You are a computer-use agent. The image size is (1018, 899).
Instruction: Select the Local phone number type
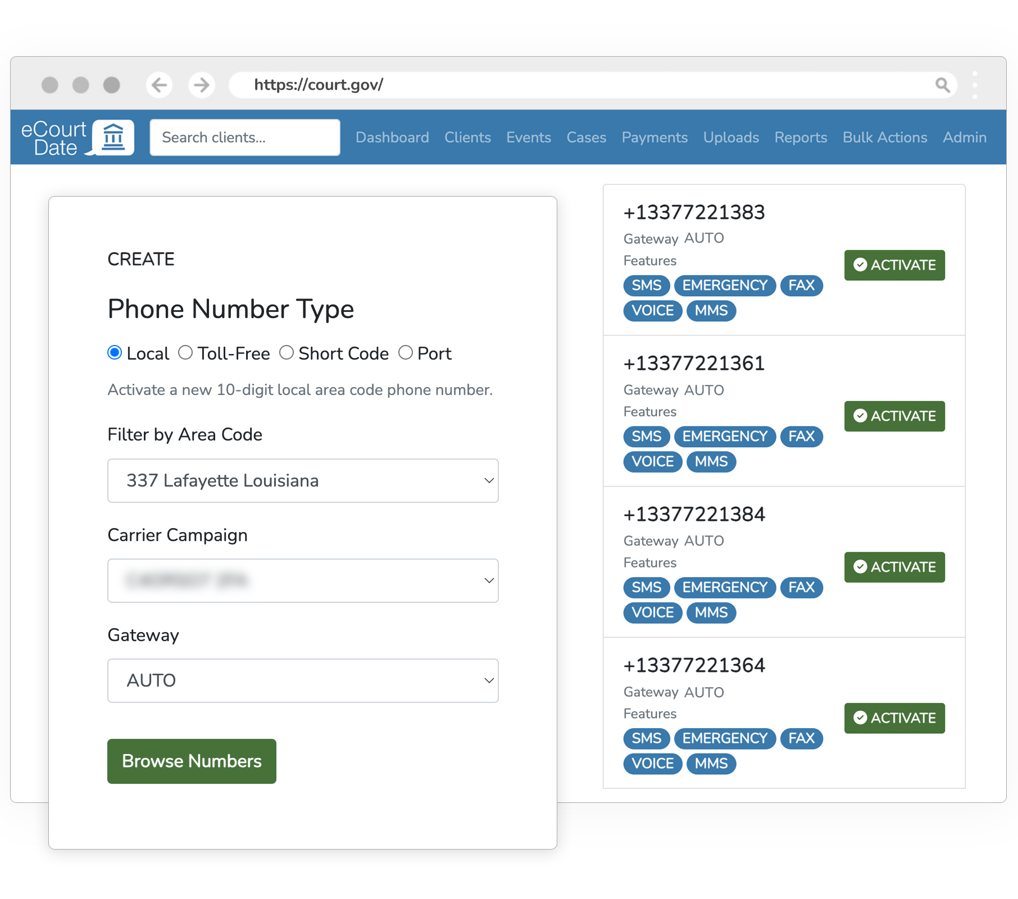pyautogui.click(x=115, y=353)
